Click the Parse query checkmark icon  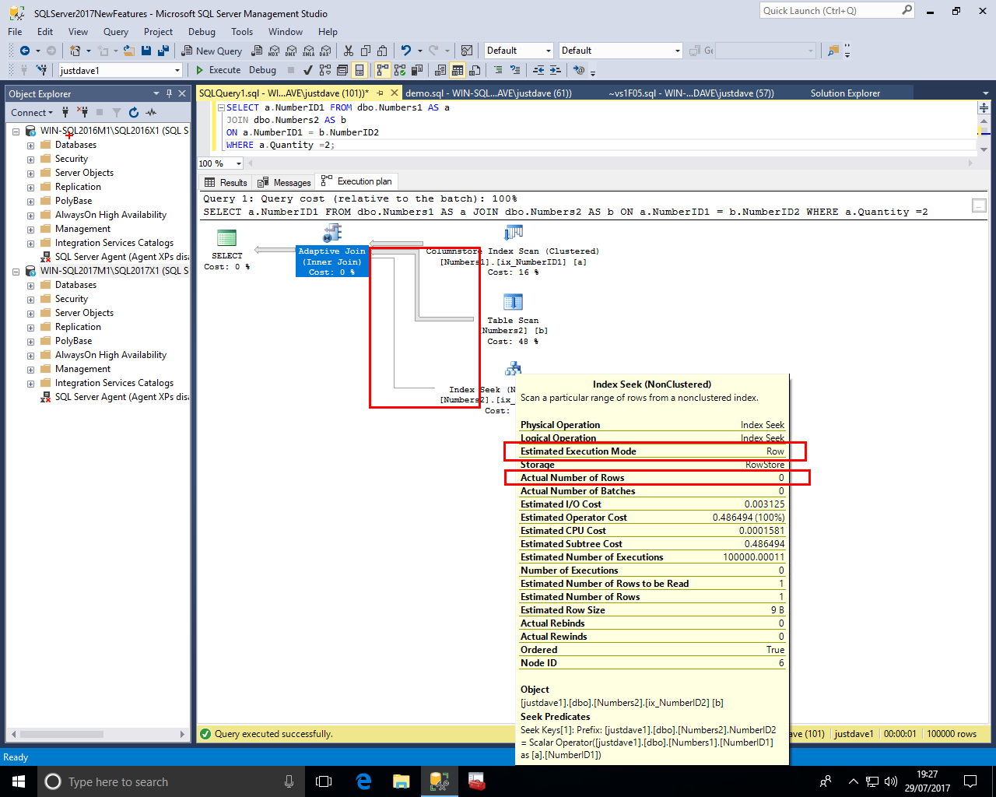308,70
